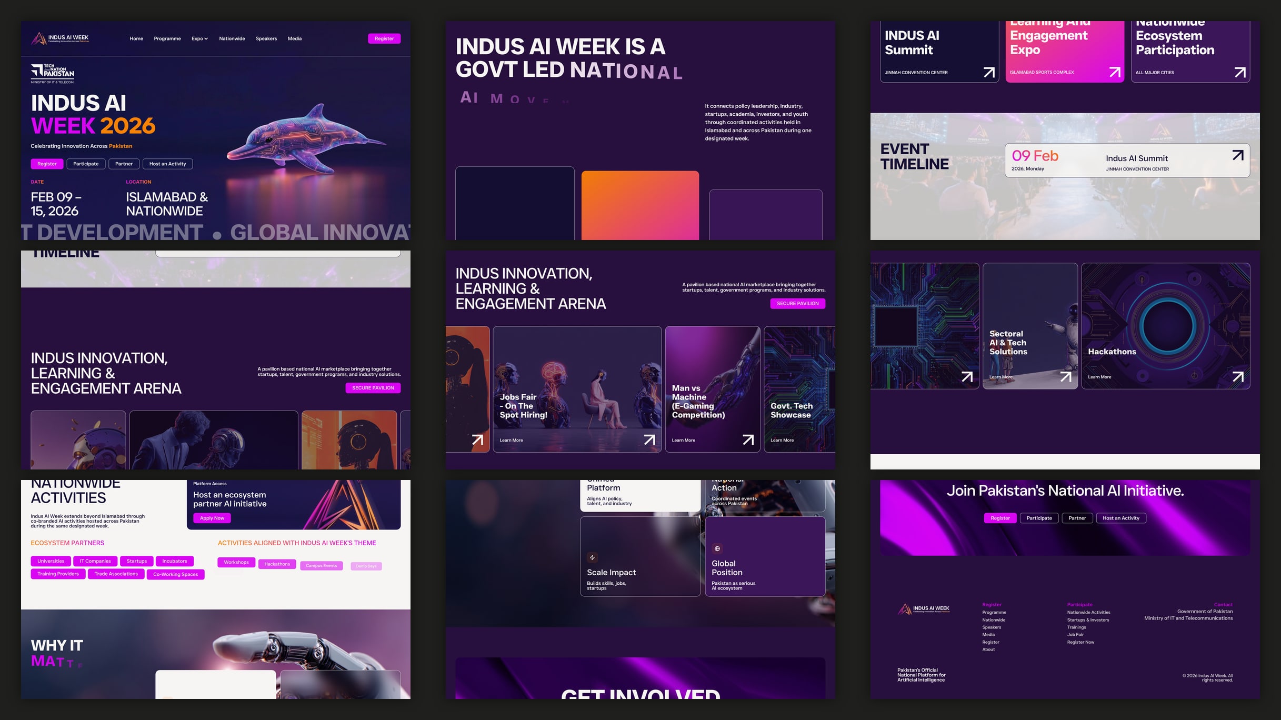The height and width of the screenshot is (720, 1281).
Task: Select the Workshops activity tag
Action: [x=236, y=562]
